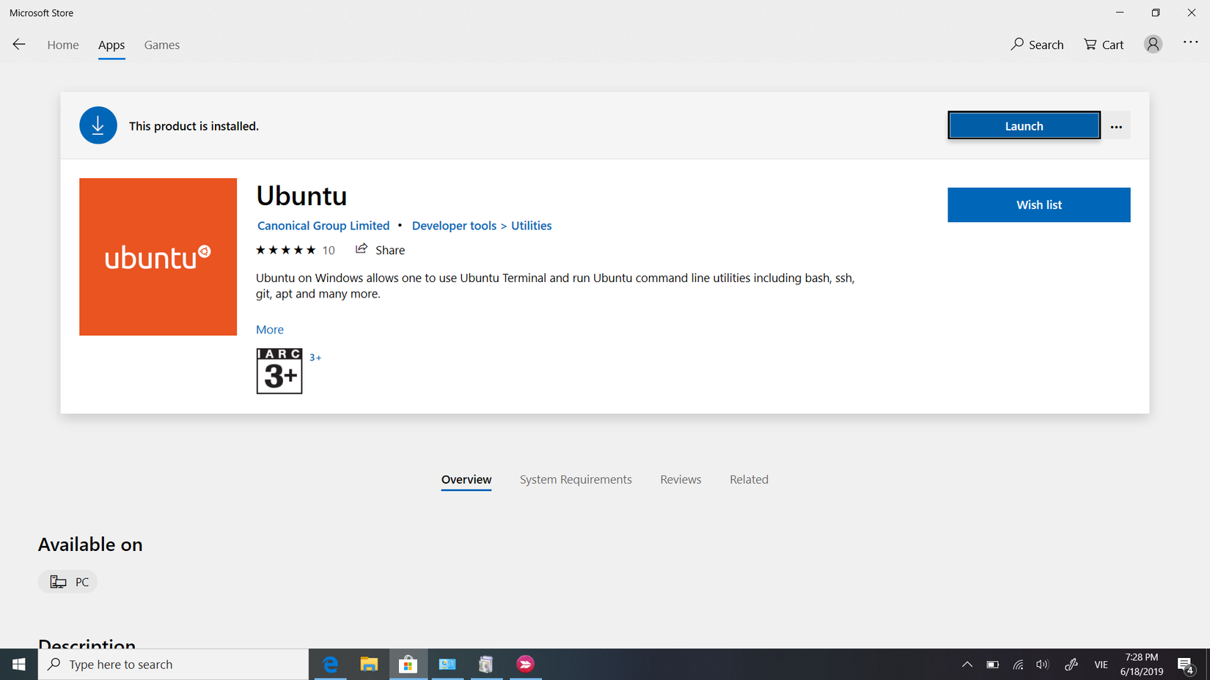Expand description with More link
Image resolution: width=1210 pixels, height=680 pixels.
[270, 330]
